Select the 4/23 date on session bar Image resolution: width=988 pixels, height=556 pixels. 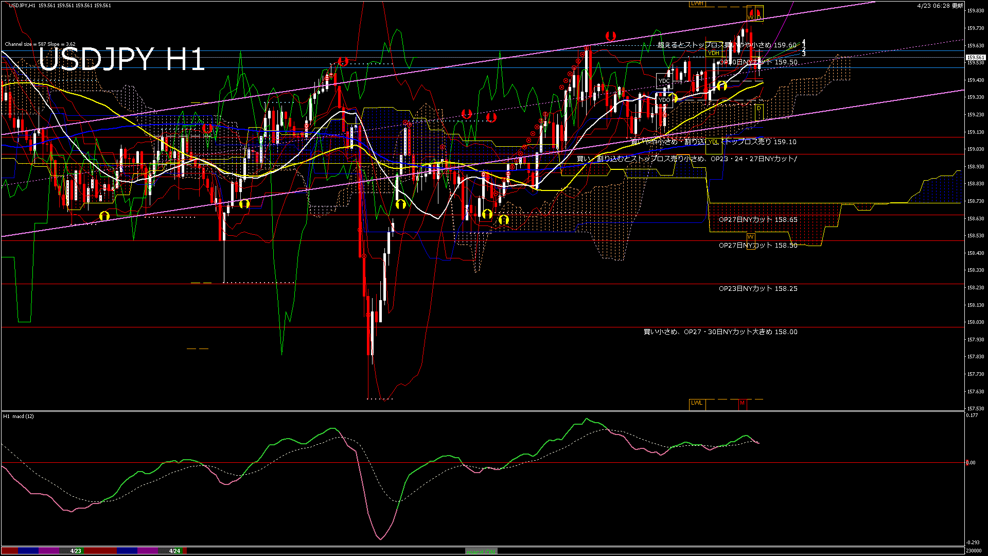(76, 551)
